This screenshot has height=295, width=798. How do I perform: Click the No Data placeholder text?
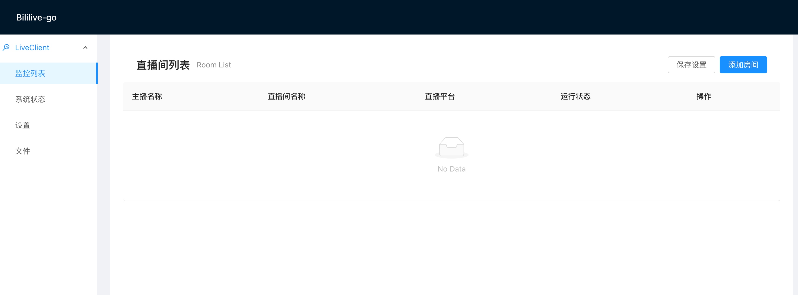[451, 169]
